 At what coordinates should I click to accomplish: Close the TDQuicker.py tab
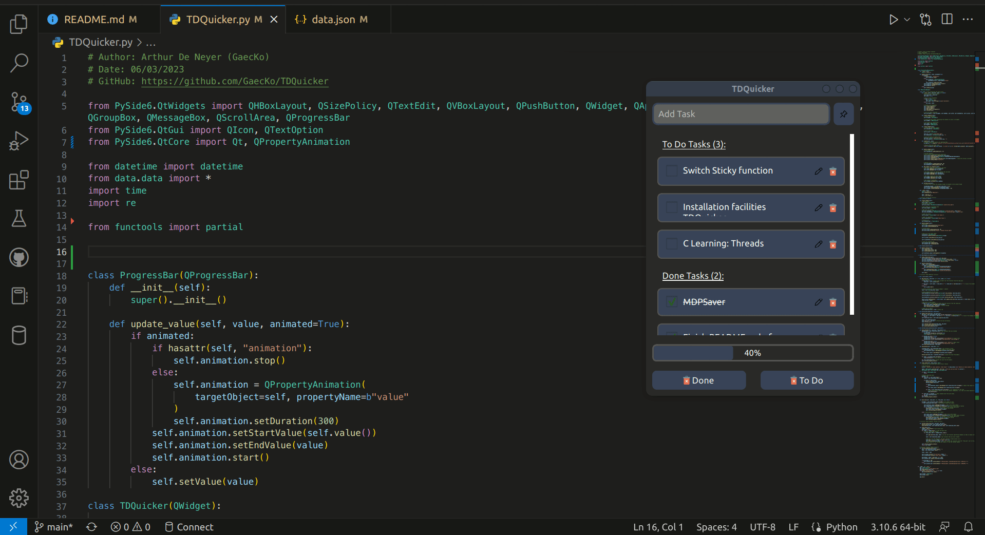tap(274, 20)
